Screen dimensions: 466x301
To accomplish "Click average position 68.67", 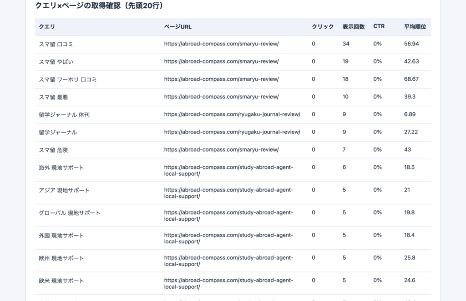I will [x=411, y=79].
